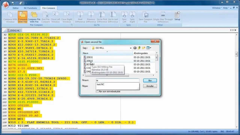Open the view menu dropdown in dialog
The image size is (240, 135).
(x=149, y=48)
